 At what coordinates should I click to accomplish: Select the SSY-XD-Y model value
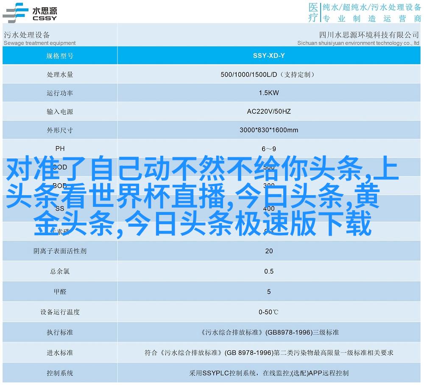click(269, 55)
